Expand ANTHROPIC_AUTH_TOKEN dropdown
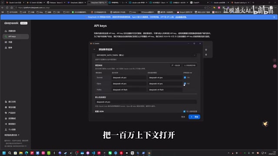The width and height of the screenshot is (278, 156). coord(146,55)
